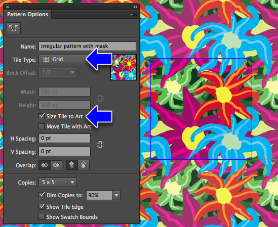Enable Show Swatch Bounds
This screenshot has height=227, width=278.
click(42, 217)
